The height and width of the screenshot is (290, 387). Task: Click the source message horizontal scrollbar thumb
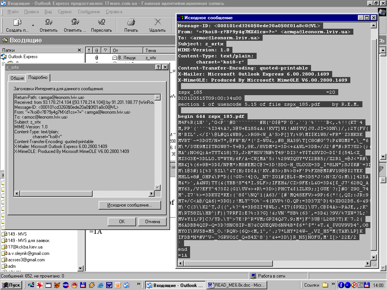(x=228, y=263)
